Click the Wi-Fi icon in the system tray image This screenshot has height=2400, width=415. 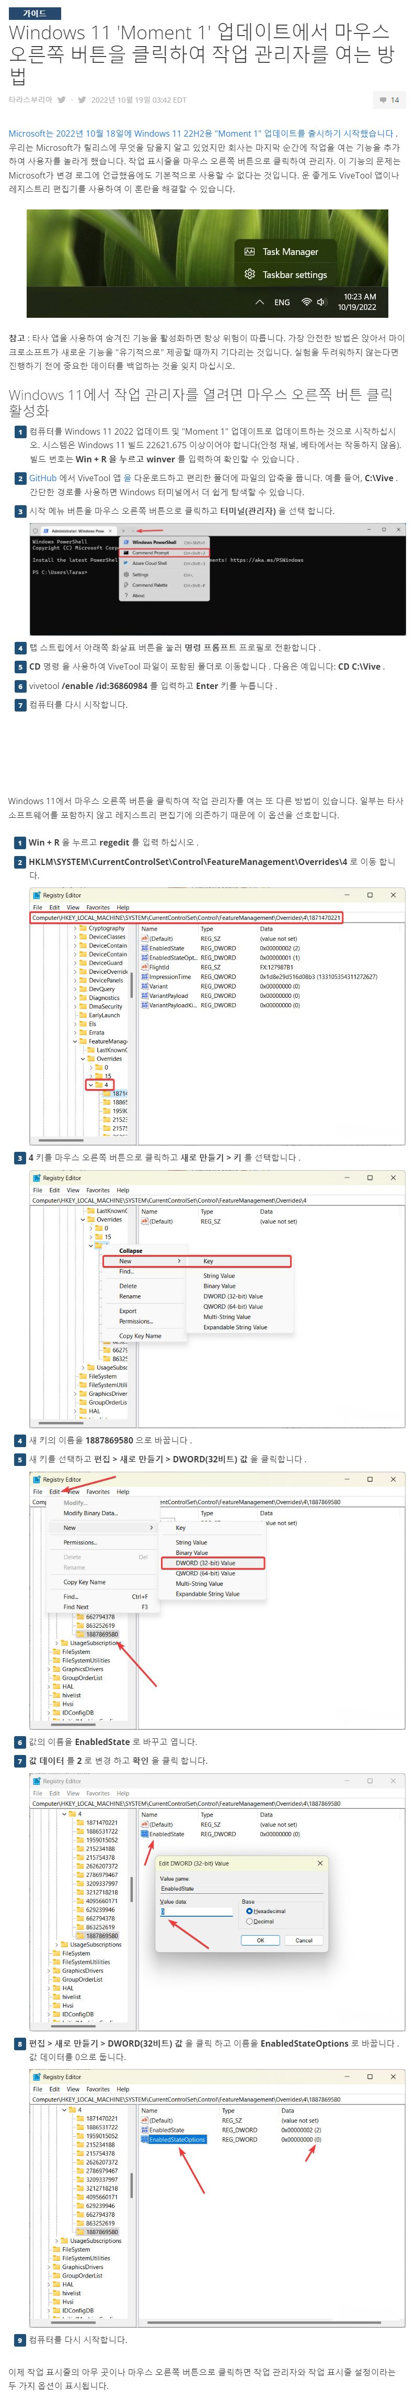[x=306, y=302]
